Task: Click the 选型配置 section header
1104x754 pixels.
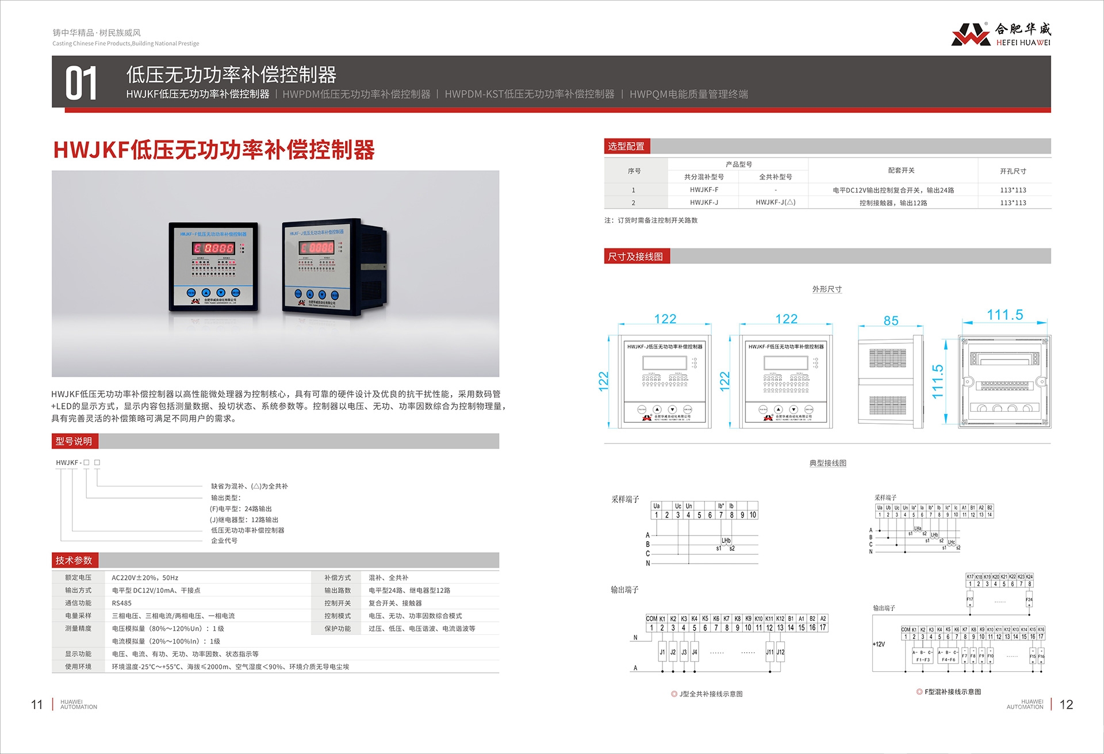Action: [626, 146]
